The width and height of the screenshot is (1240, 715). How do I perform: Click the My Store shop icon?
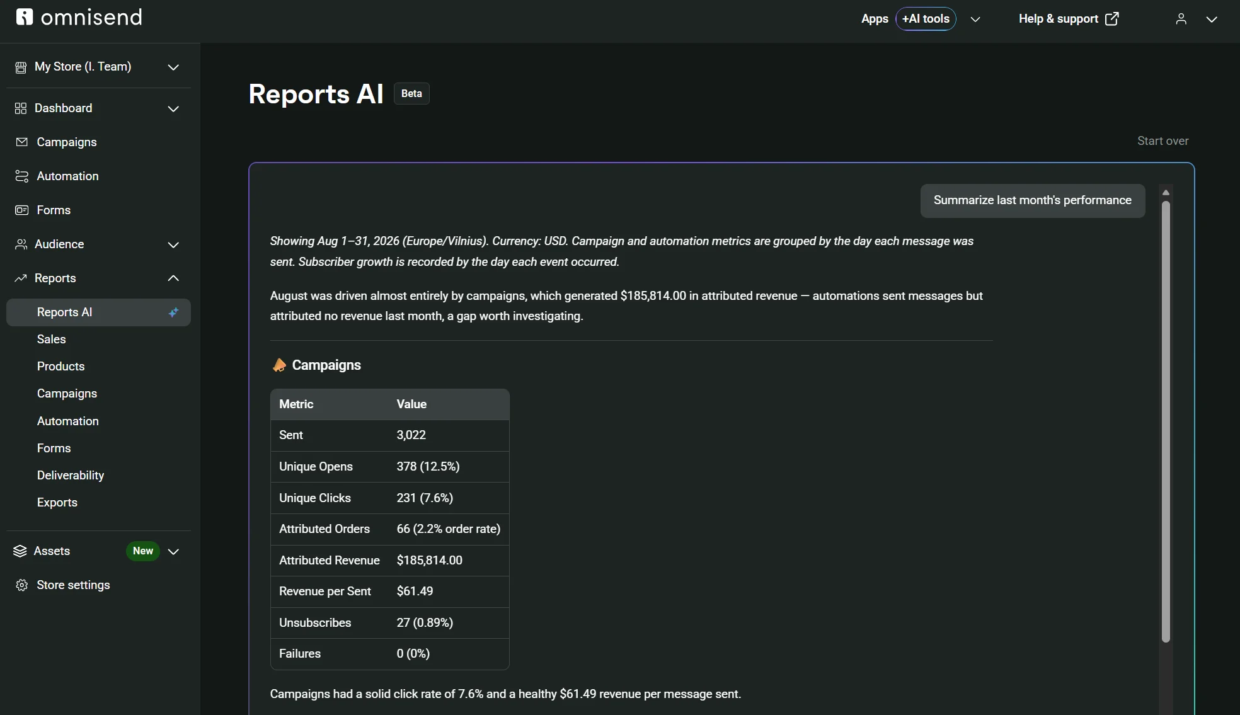[x=21, y=67]
